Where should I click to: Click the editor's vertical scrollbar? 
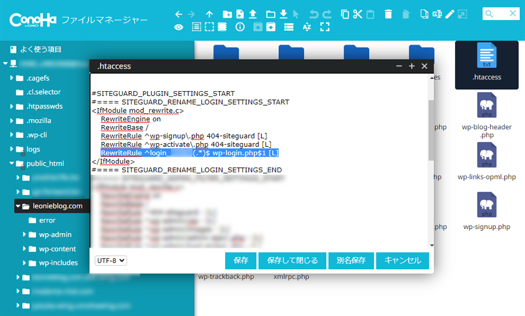[432, 130]
